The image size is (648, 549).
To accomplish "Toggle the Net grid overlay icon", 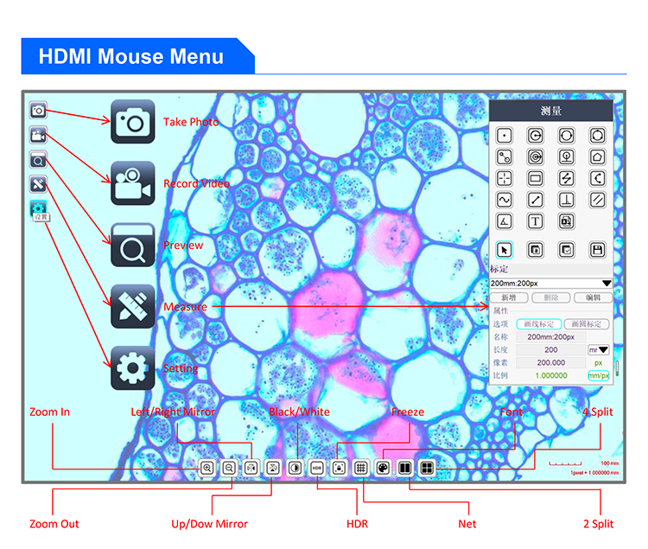I will coord(361,468).
